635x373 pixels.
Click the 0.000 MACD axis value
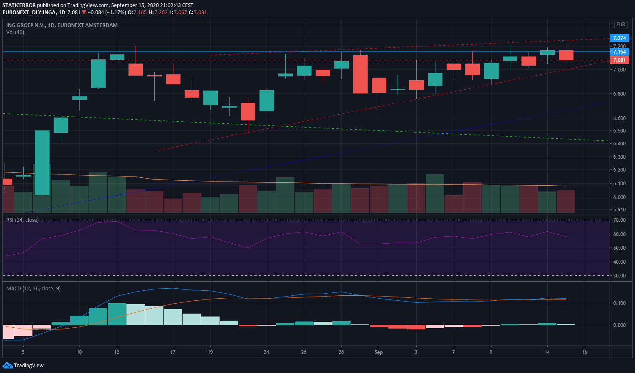619,325
